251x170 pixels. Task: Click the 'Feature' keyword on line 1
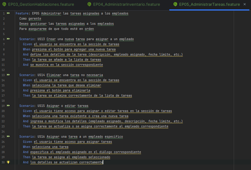click(22, 13)
